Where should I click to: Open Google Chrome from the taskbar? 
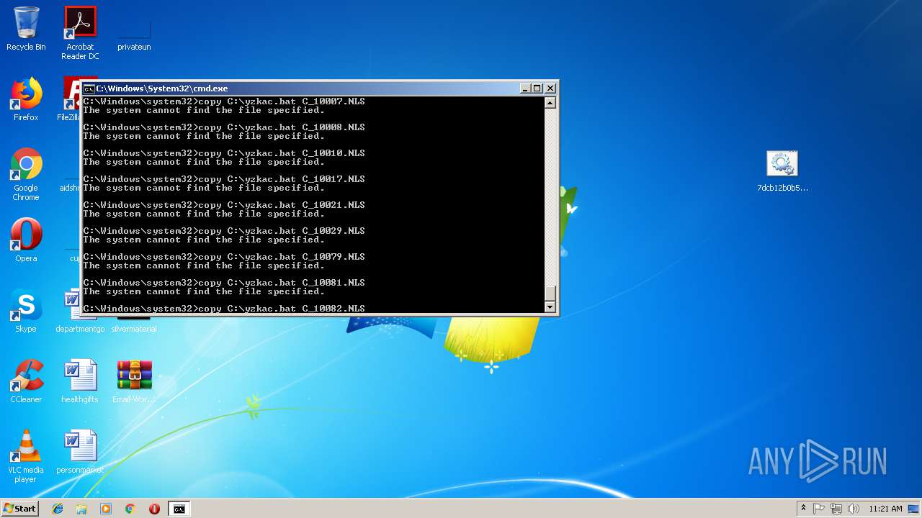(x=130, y=509)
